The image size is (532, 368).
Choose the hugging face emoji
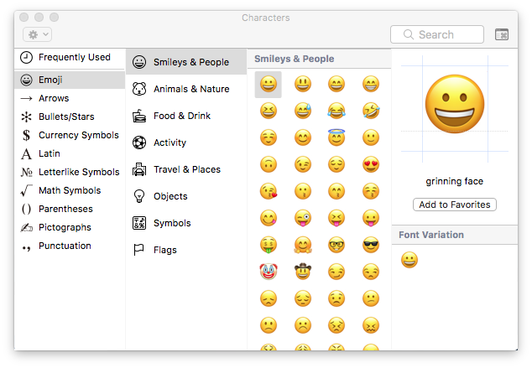point(303,245)
